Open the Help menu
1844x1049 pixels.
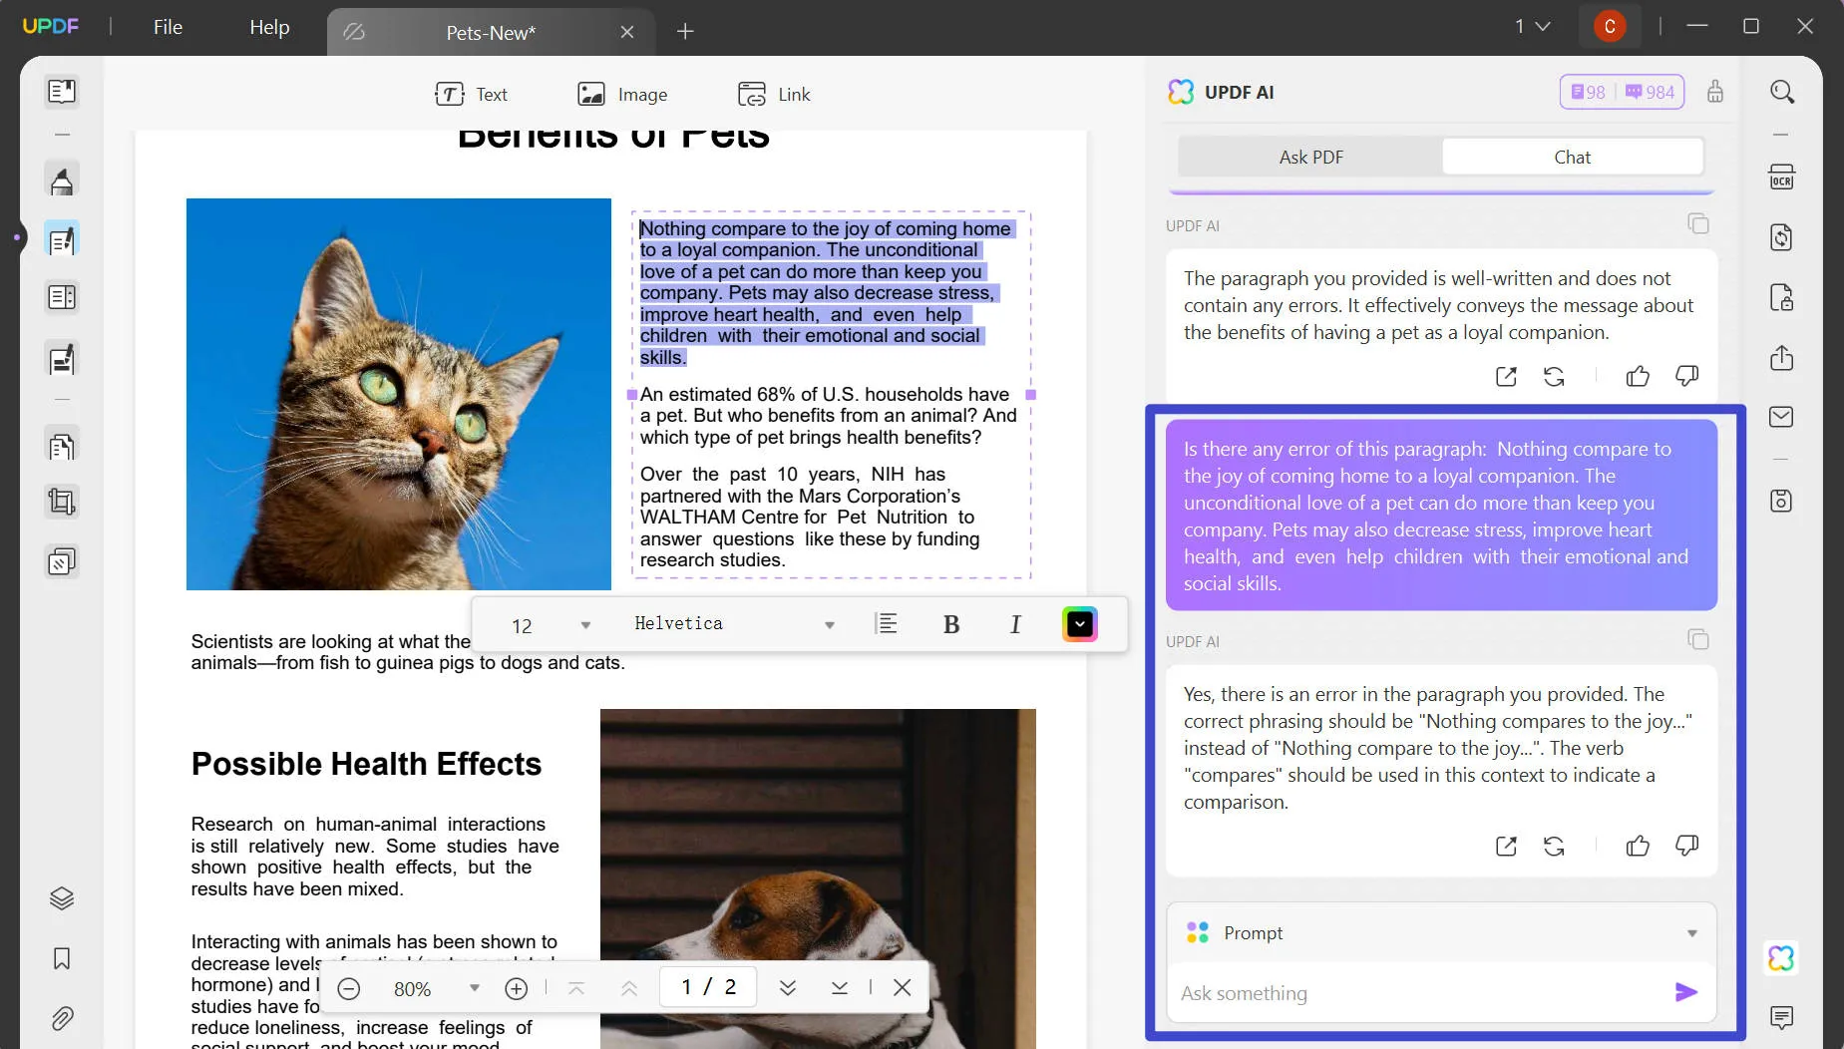coord(269,27)
